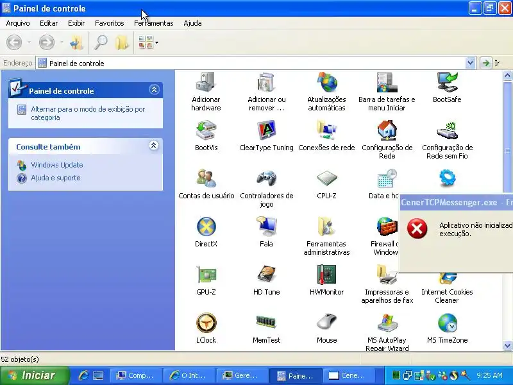Open the Windows Update link
The width and height of the screenshot is (513, 385).
coord(57,165)
